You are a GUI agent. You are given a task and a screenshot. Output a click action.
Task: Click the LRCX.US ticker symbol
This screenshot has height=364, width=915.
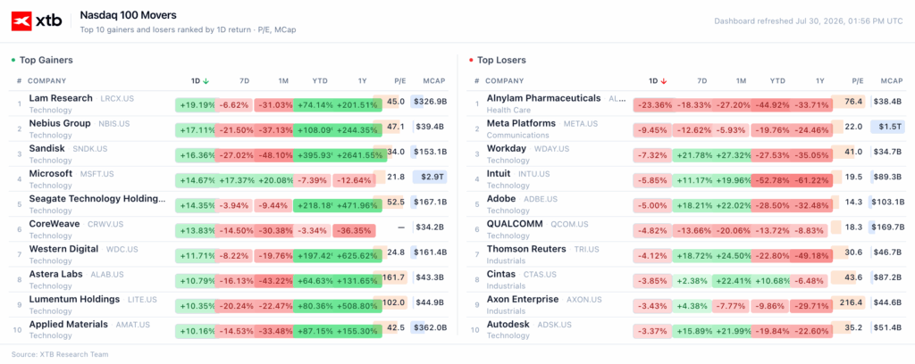coord(117,98)
